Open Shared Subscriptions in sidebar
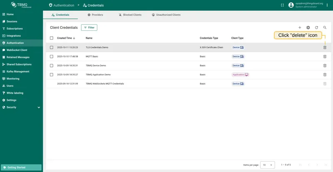This screenshot has width=333, height=172. click(21, 64)
